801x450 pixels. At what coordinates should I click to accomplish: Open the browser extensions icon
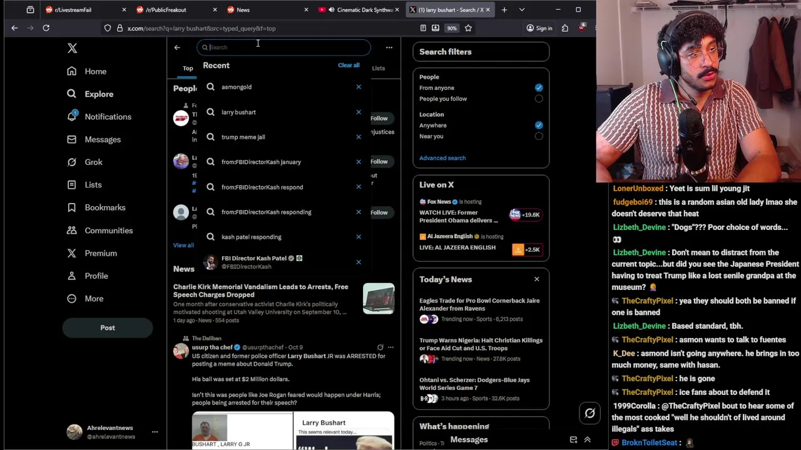[564, 28]
